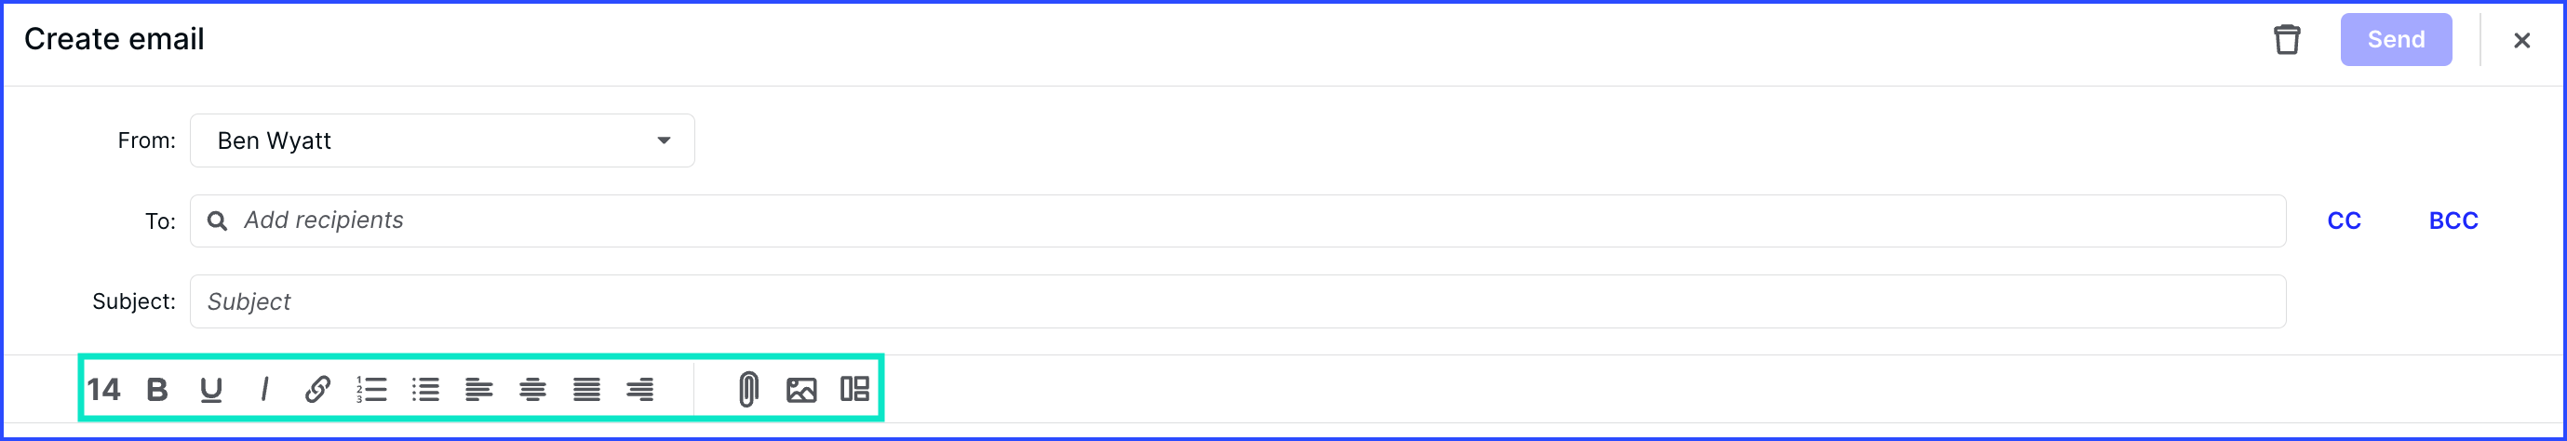Viewport: 2567px width, 441px height.
Task: Toggle bold text formatting
Action: pyautogui.click(x=156, y=389)
